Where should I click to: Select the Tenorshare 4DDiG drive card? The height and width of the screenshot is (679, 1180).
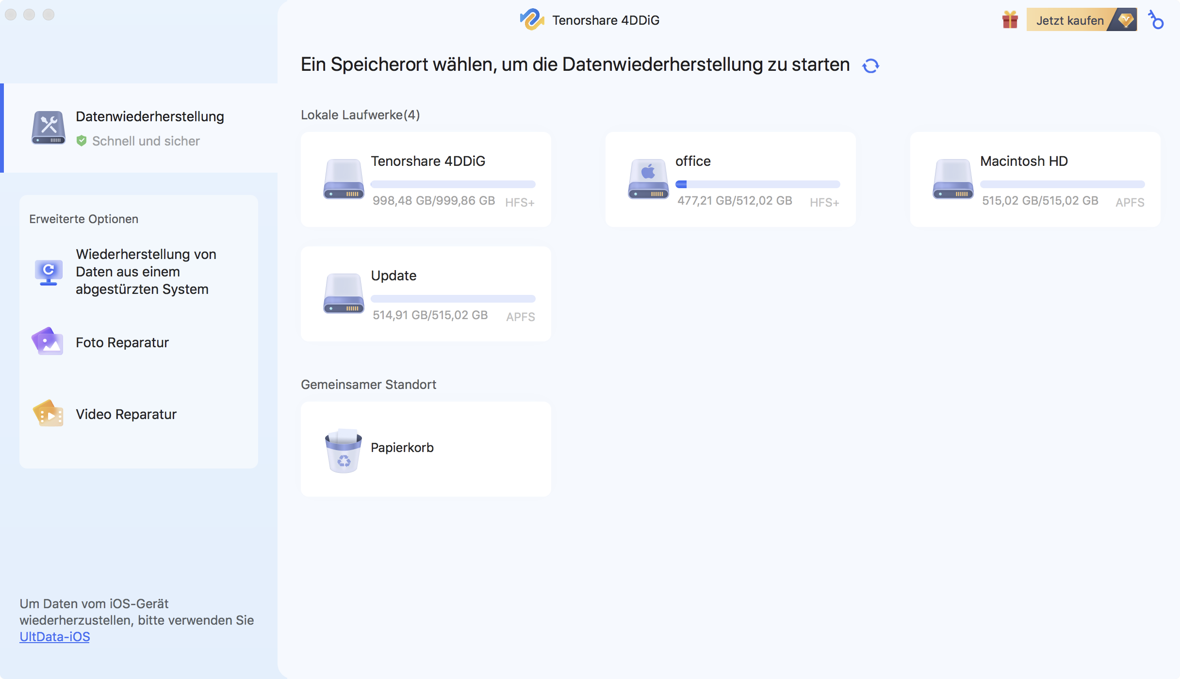pyautogui.click(x=426, y=179)
